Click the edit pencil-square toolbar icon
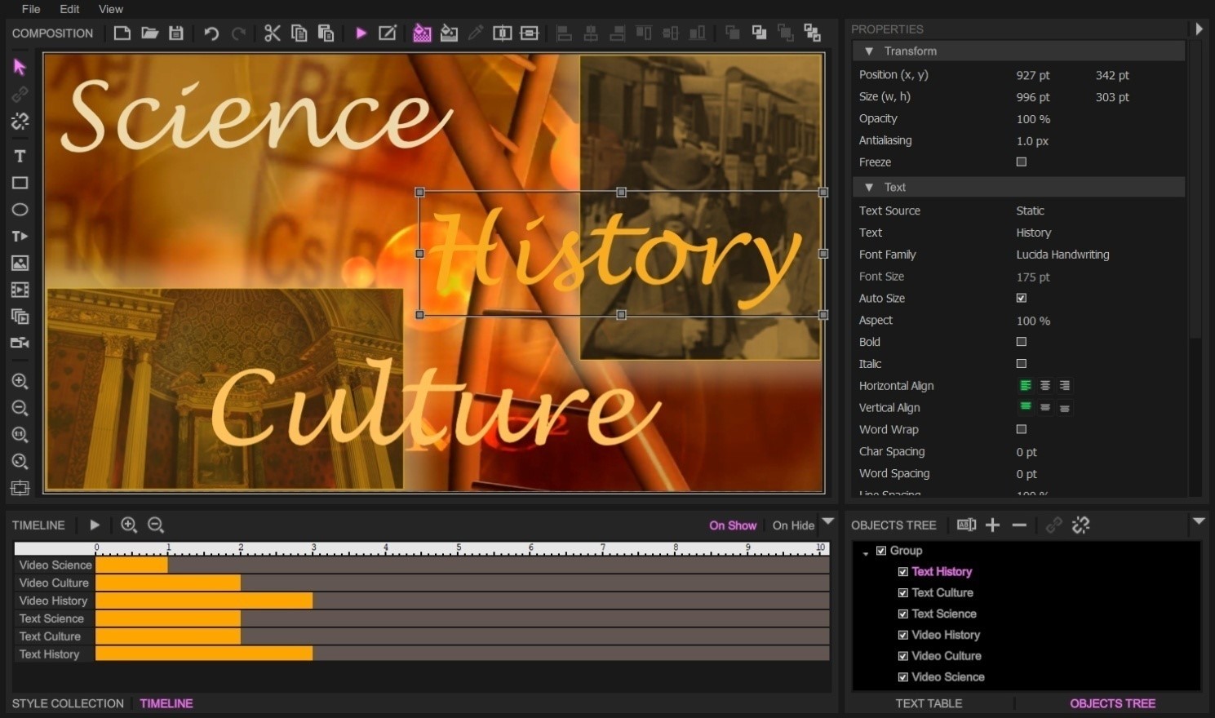1215x718 pixels. pyautogui.click(x=388, y=33)
